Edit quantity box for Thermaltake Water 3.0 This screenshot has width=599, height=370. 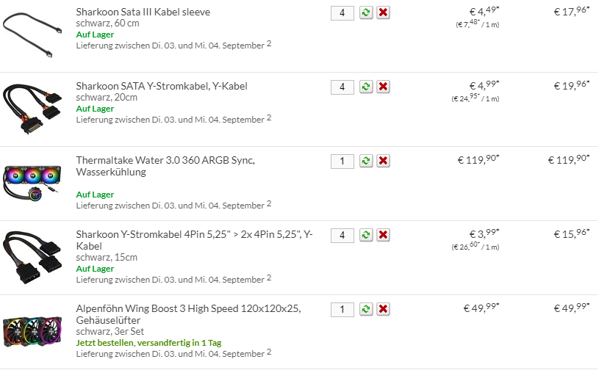tap(342, 161)
